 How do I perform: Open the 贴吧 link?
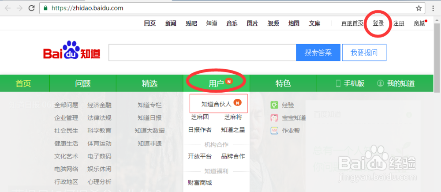[x=191, y=23]
